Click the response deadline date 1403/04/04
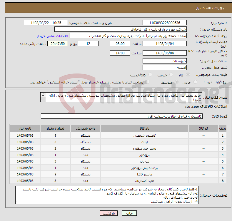This screenshot has width=232, height=221. coord(165,43)
